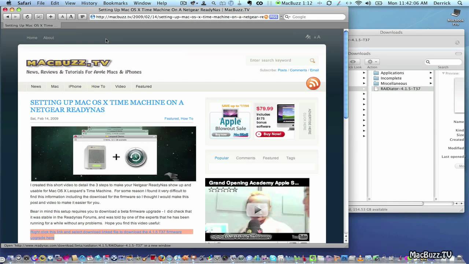Click the Safari address bar
Image resolution: width=469 pixels, height=264 pixels.
click(180, 17)
